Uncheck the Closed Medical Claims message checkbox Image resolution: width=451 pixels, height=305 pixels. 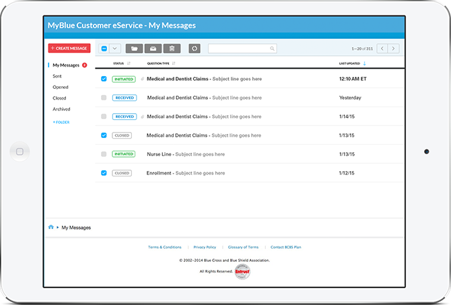104,135
